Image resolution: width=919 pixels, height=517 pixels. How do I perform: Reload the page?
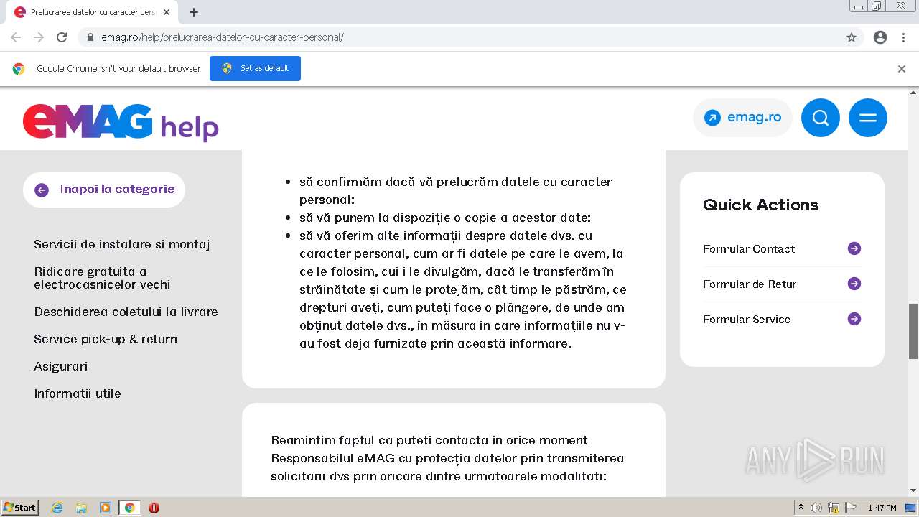(x=62, y=37)
